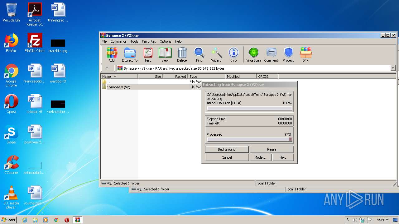399x224 pixels.
Task: Launch Google Chrome from the desktop
Action: pos(11,75)
